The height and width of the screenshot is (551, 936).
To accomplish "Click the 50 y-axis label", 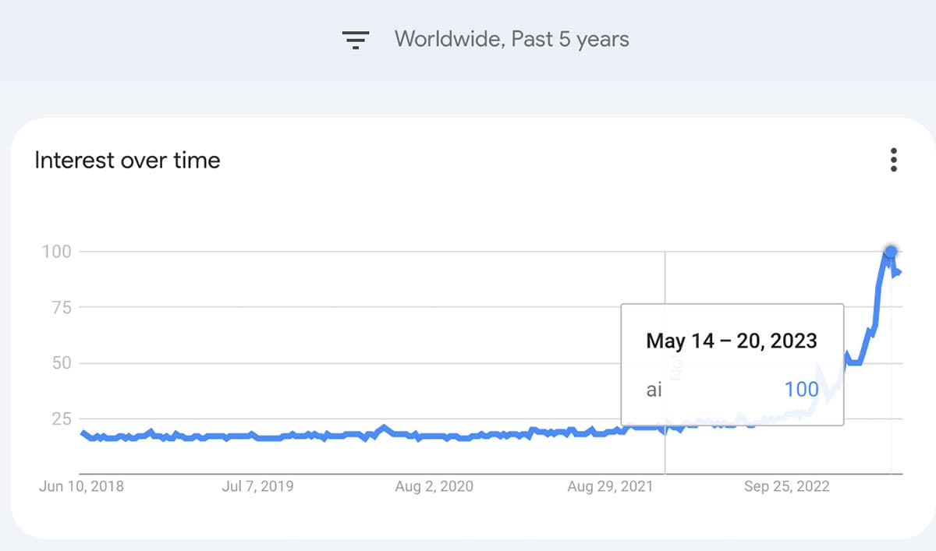I will tap(61, 363).
